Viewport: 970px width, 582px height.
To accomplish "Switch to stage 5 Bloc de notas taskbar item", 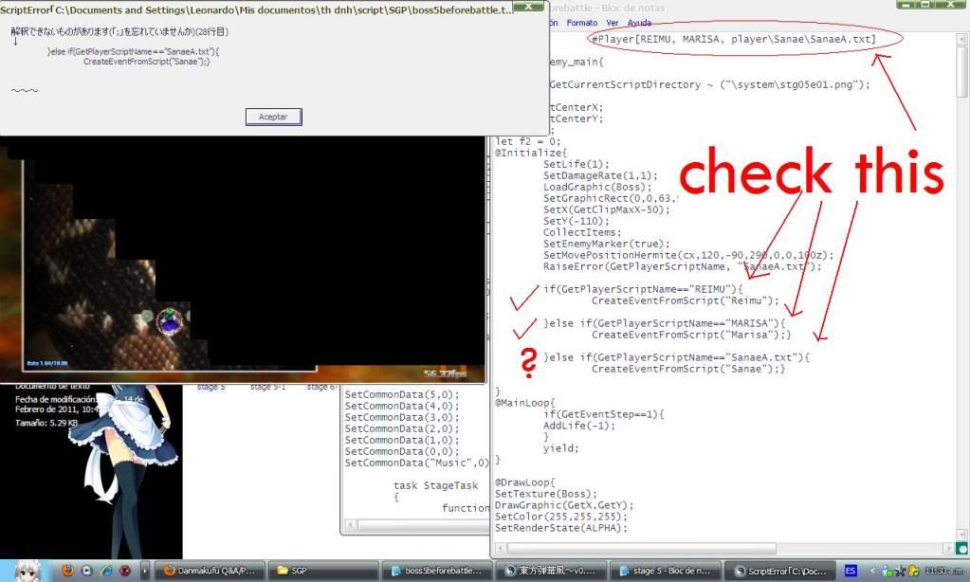I will click(x=664, y=571).
